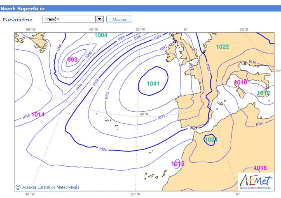Viewport: 281px width, 198px height.
Task: Click the magenta 1015 pressure label
Action: 178,164
